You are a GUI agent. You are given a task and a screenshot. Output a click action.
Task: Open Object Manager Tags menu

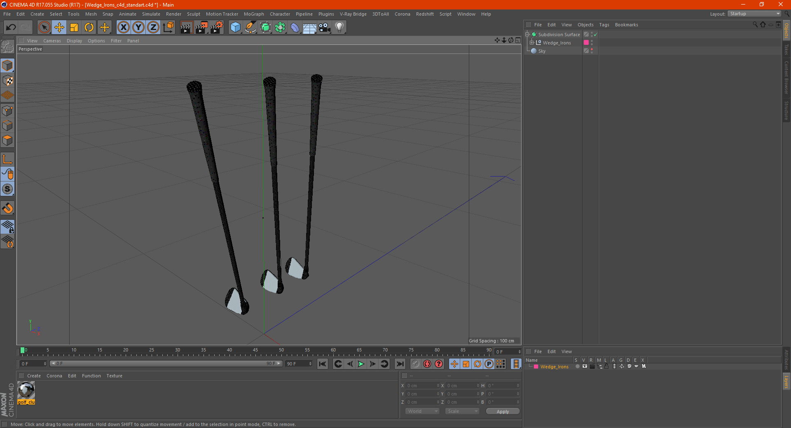pos(604,25)
